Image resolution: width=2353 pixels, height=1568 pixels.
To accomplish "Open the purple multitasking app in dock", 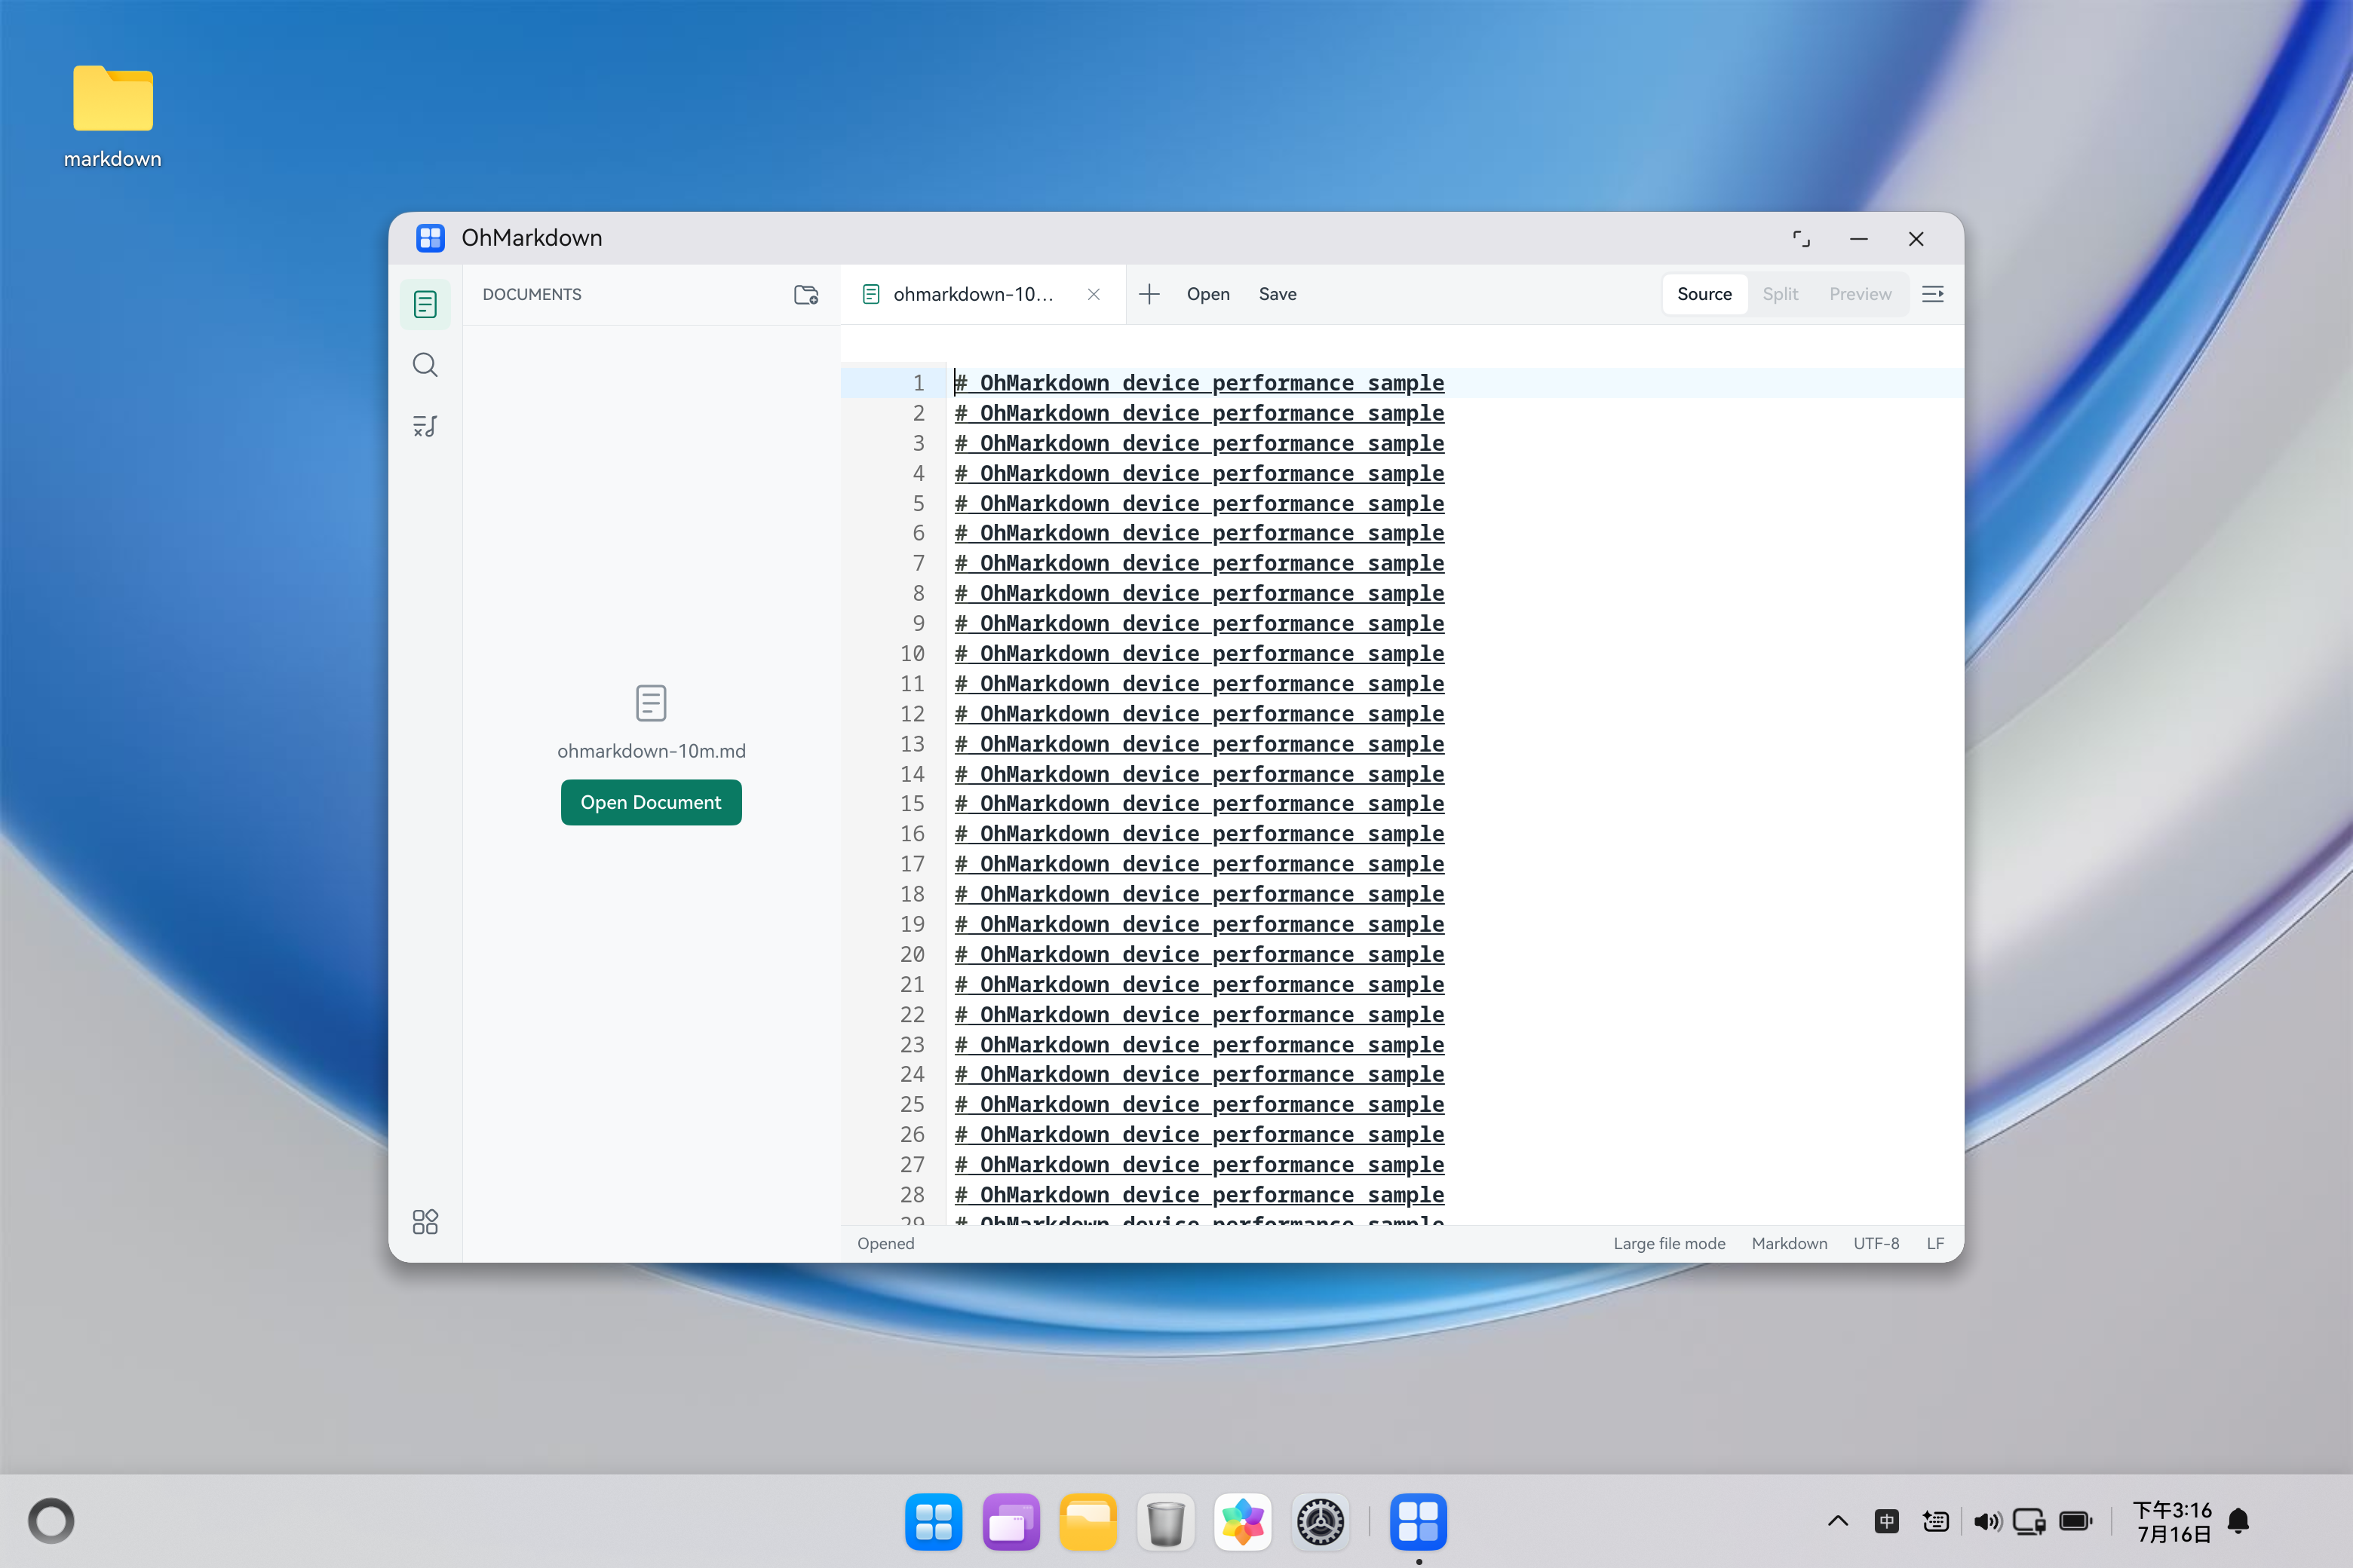I will (x=1011, y=1521).
